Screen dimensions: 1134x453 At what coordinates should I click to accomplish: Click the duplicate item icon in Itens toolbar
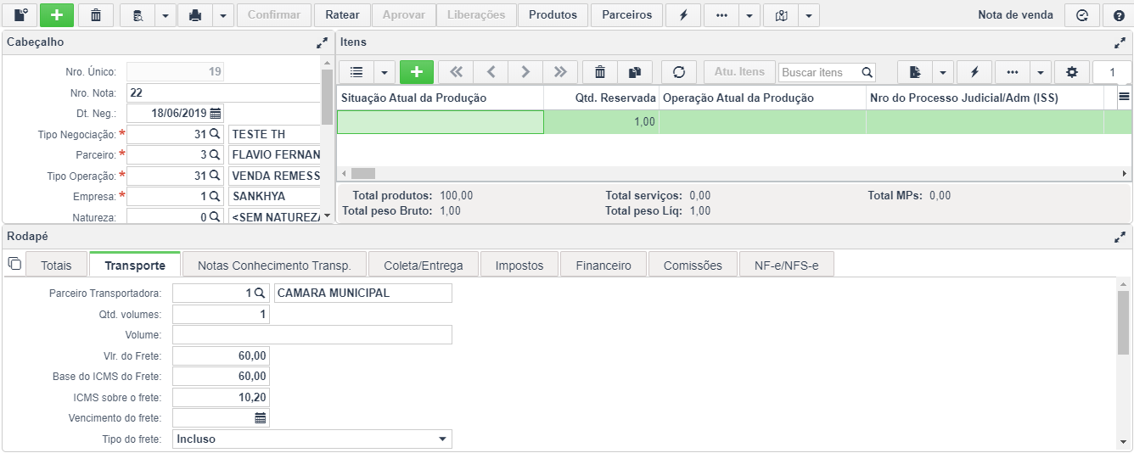click(634, 72)
